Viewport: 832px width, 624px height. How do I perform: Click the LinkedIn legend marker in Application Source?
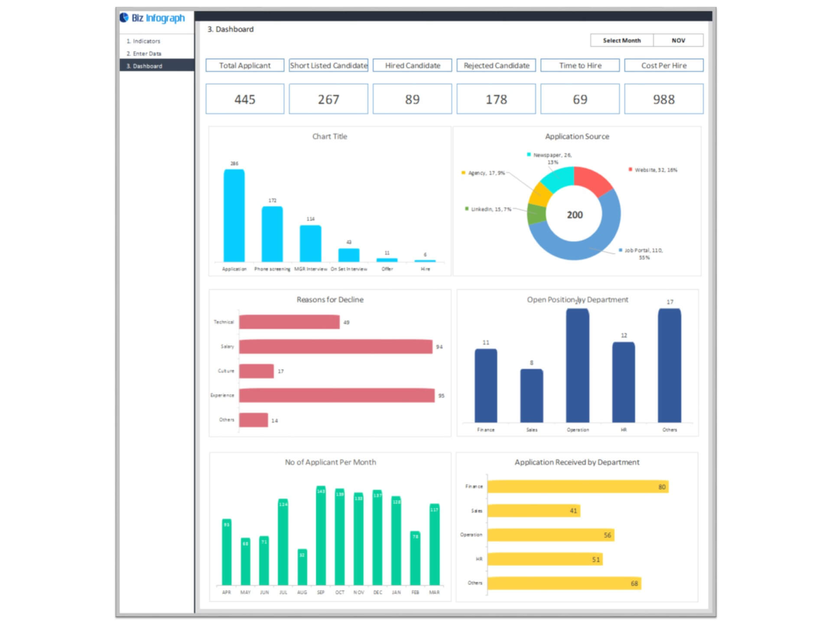tap(466, 208)
